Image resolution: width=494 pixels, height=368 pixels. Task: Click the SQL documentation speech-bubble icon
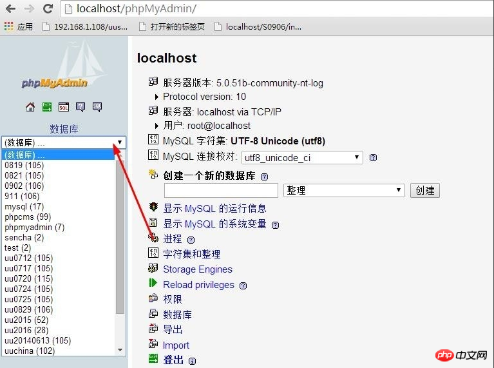[97, 107]
